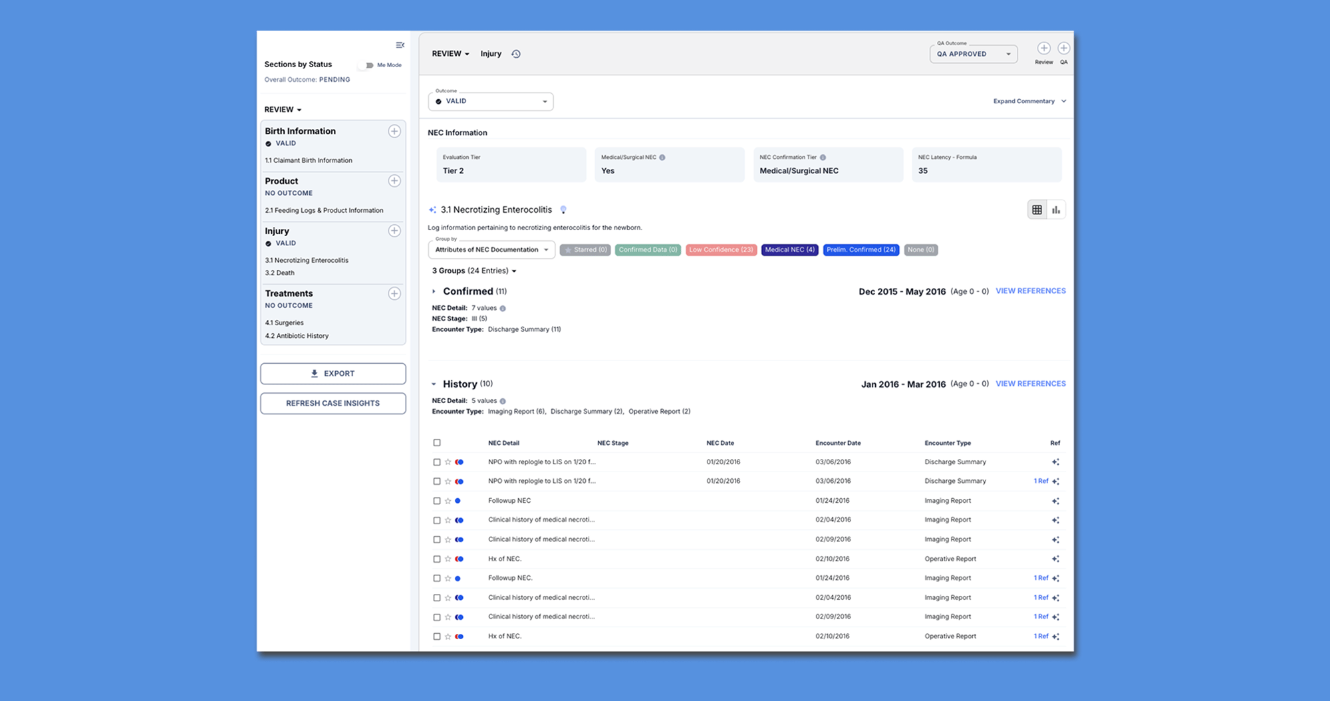This screenshot has height=701, width=1330.
Task: Open the REVIEW dropdown in top header
Action: point(451,54)
